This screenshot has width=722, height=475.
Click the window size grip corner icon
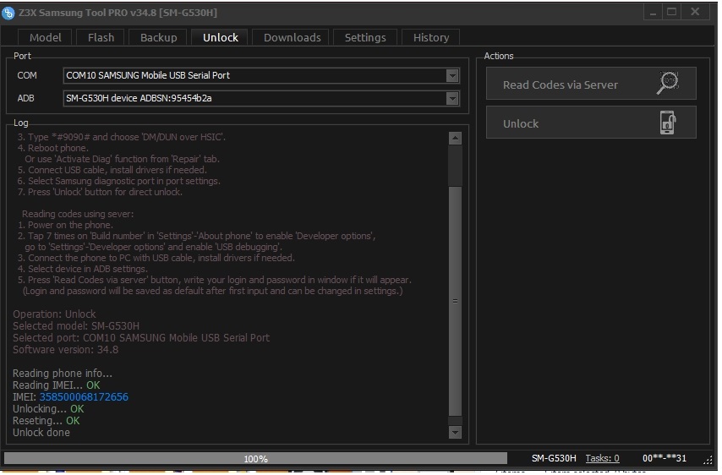pos(708,459)
